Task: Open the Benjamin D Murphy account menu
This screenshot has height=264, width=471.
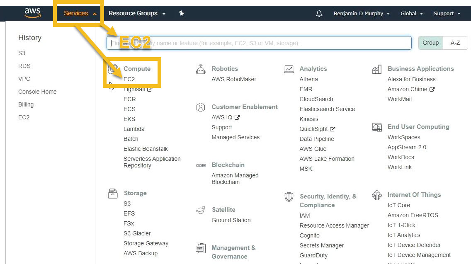Action: click(362, 14)
